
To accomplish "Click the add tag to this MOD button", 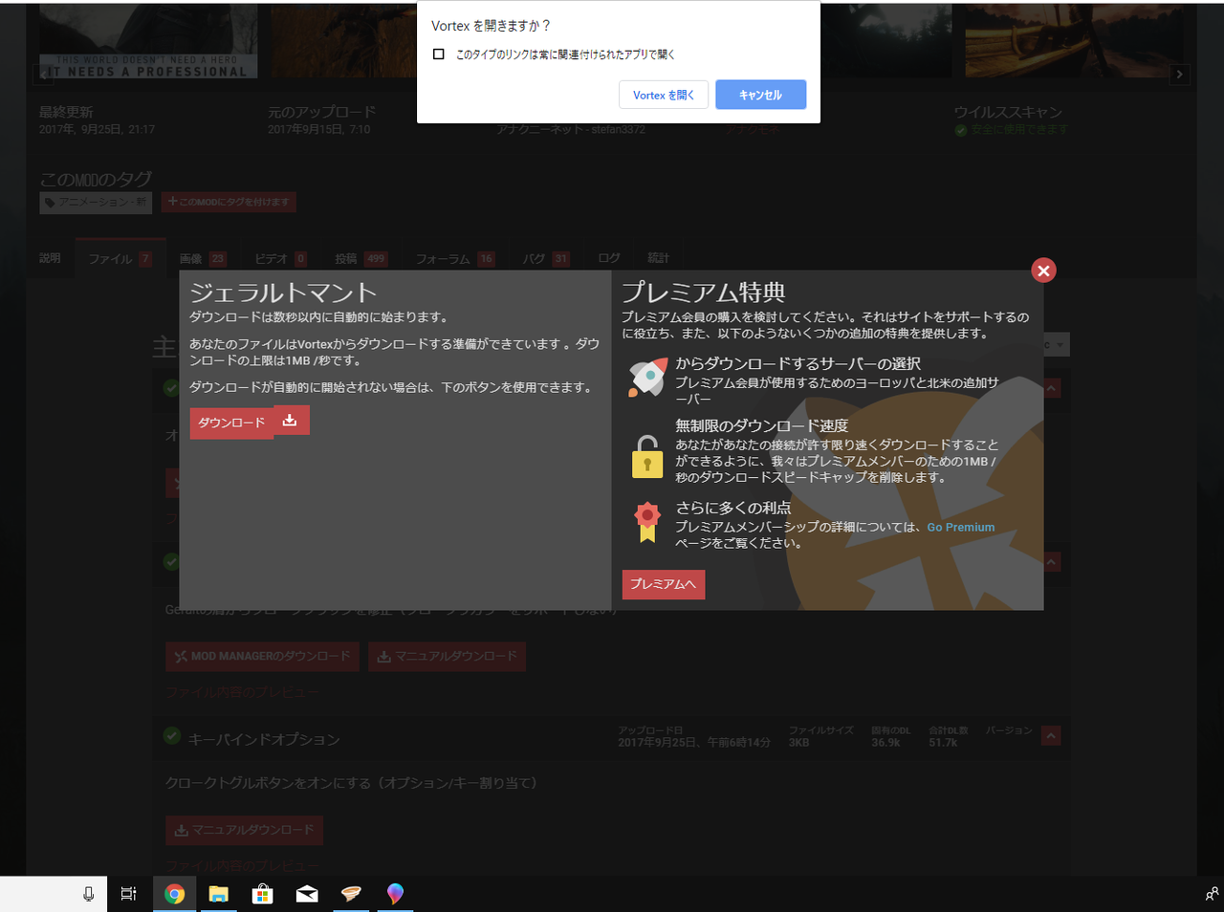I will pyautogui.click(x=229, y=202).
